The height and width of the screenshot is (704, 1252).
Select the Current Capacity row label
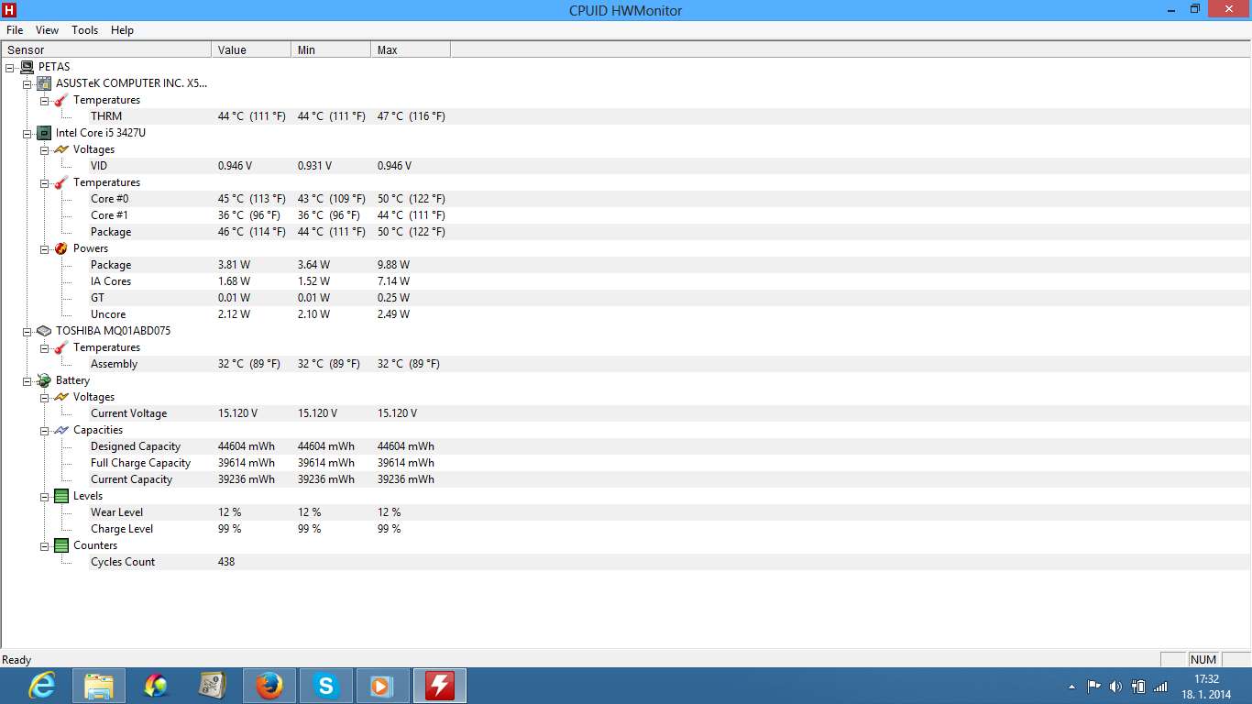pyautogui.click(x=132, y=479)
